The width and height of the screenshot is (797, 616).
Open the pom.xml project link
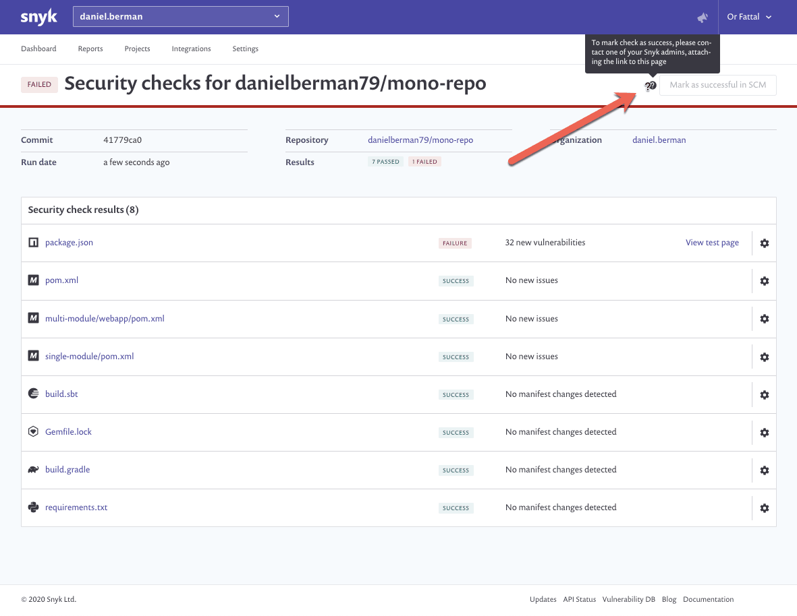coord(61,280)
